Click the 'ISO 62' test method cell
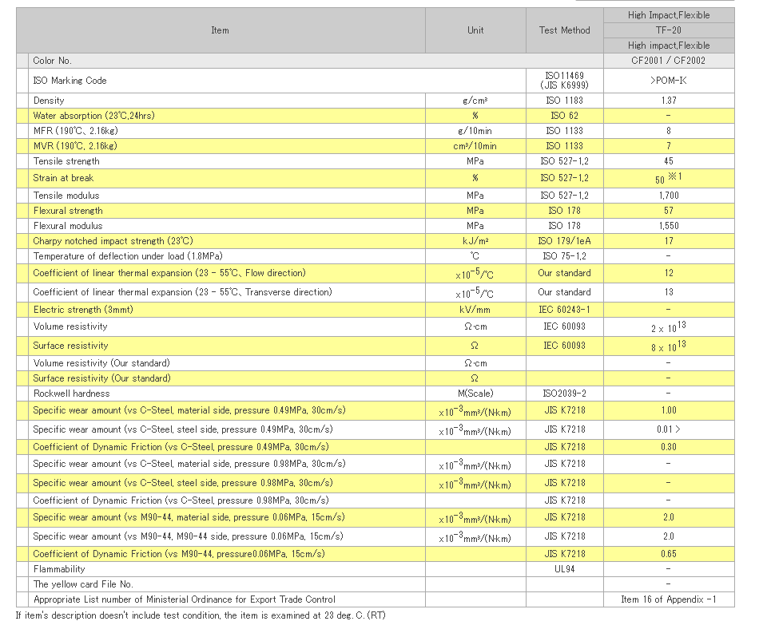The height and width of the screenshot is (625, 771). tap(565, 116)
